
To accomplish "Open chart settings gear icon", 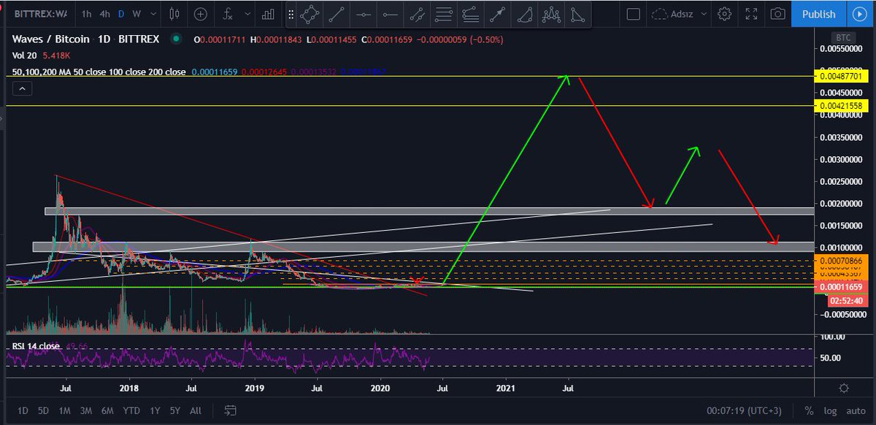I will pos(724,14).
